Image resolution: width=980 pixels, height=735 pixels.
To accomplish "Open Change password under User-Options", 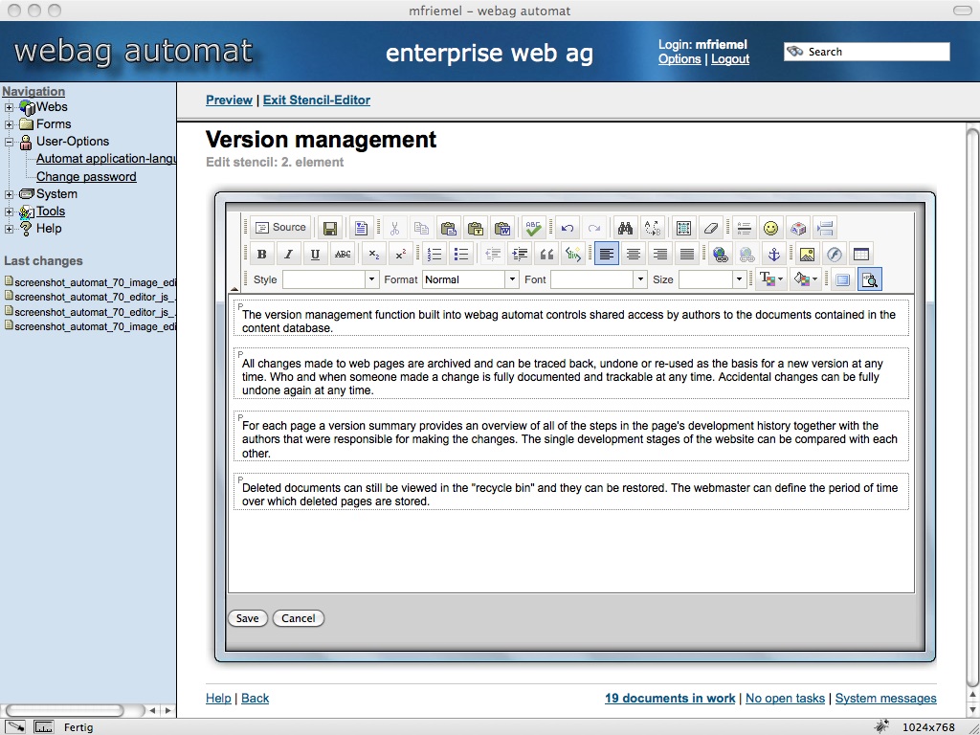I will tap(86, 177).
